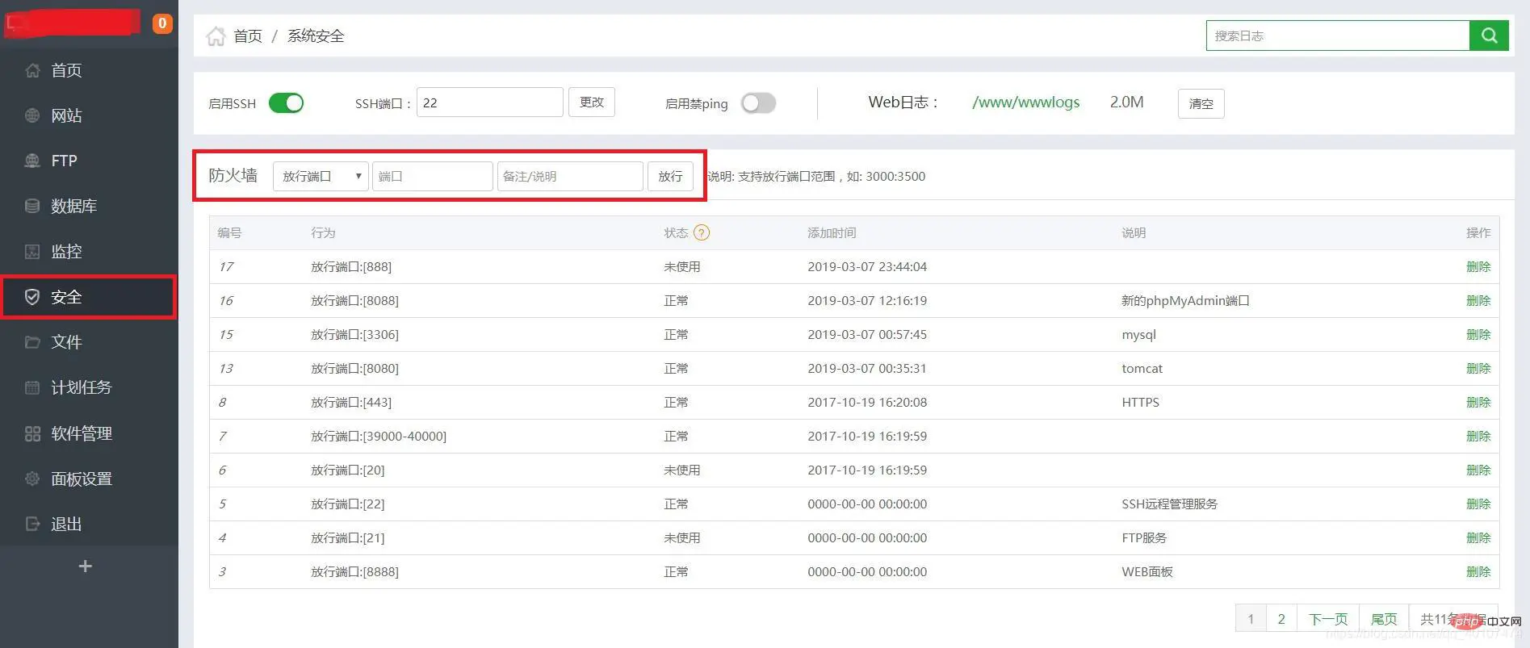Click the 软件管理 grid icon in sidebar

pos(32,433)
